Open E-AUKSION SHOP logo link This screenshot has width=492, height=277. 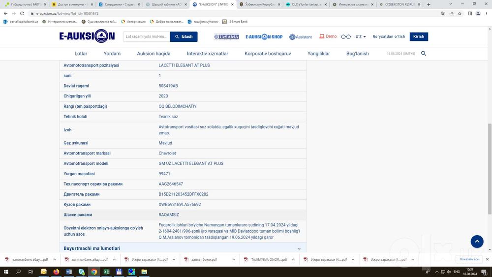(x=264, y=37)
